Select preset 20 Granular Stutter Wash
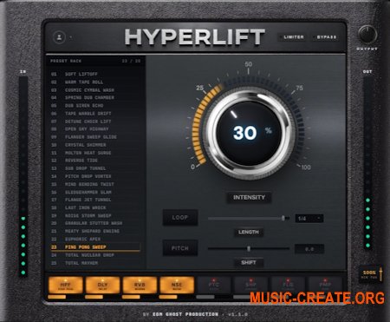390x322 pixels. (95, 223)
